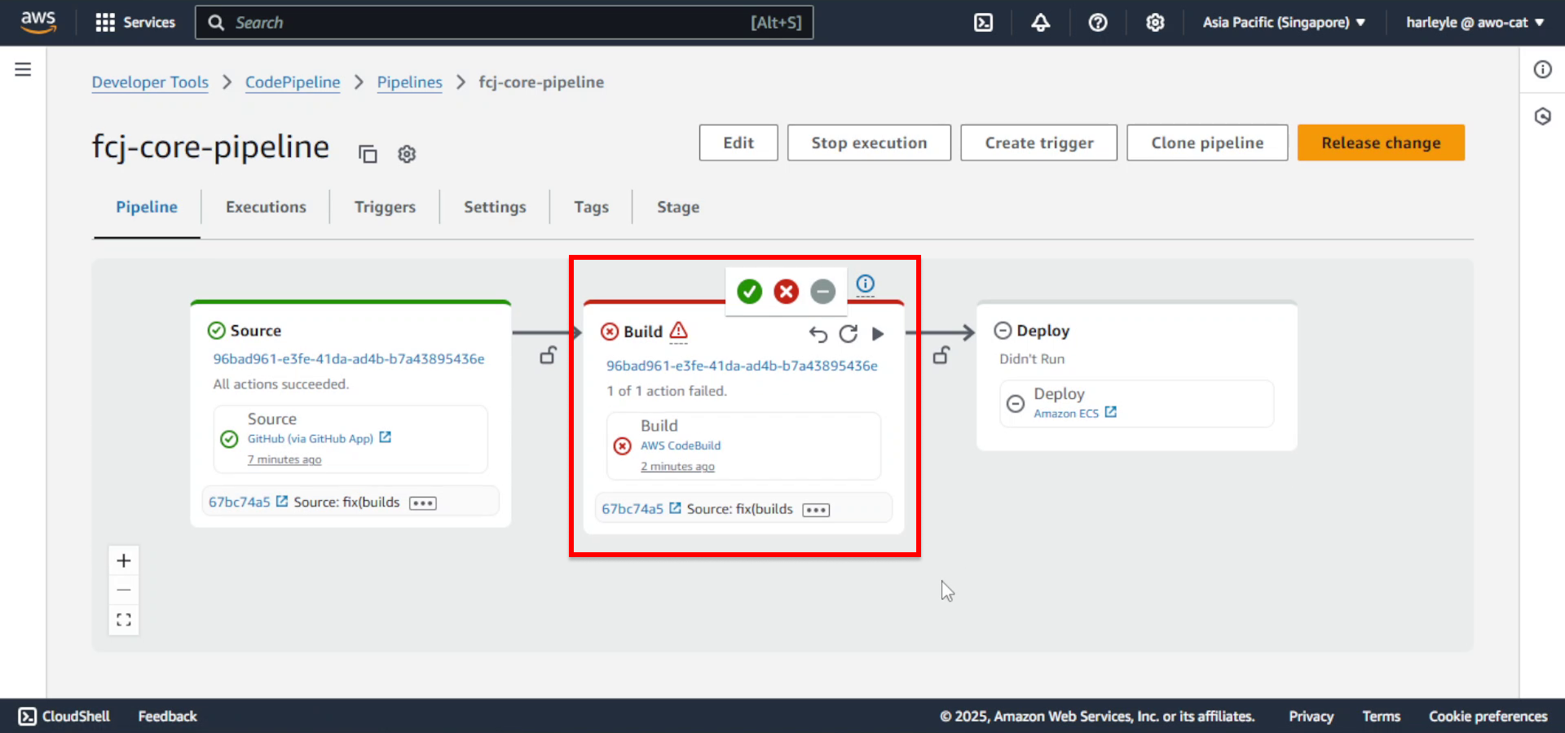Screen dimensions: 1565x733
Task: Expand the harleyle @ awo-cat account menu
Action: pos(1475,23)
